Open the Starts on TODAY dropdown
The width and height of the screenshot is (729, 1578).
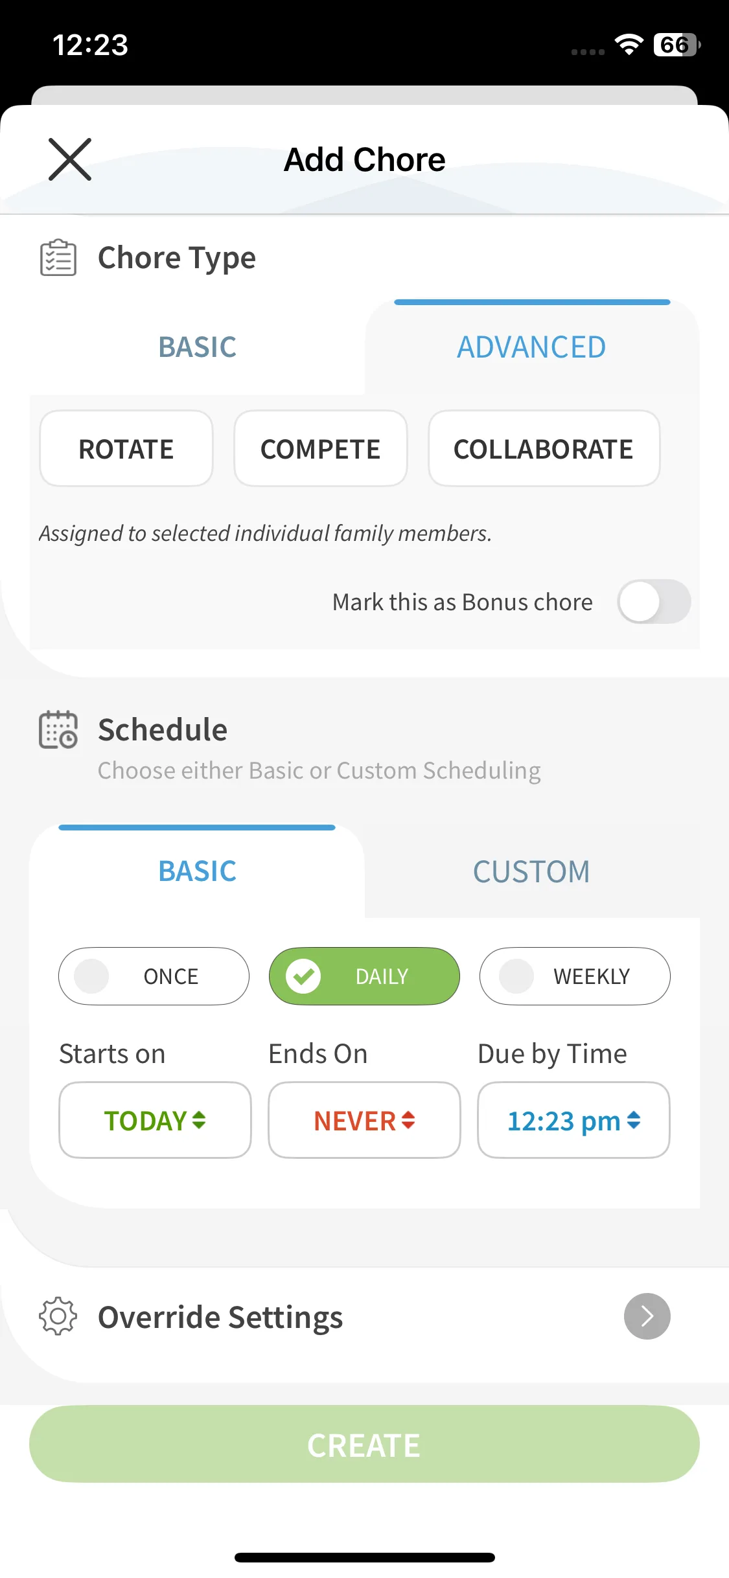pyautogui.click(x=155, y=1120)
